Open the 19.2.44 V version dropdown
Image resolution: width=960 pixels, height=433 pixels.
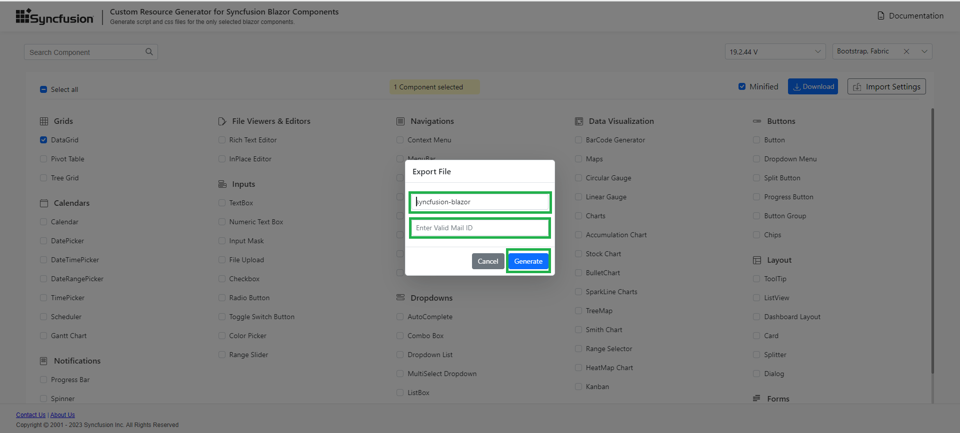point(774,51)
